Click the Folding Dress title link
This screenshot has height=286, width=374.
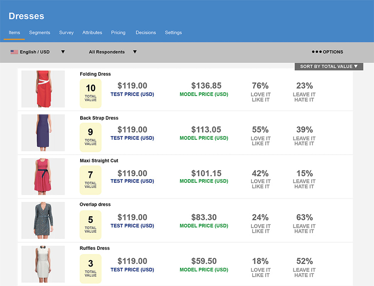95,74
